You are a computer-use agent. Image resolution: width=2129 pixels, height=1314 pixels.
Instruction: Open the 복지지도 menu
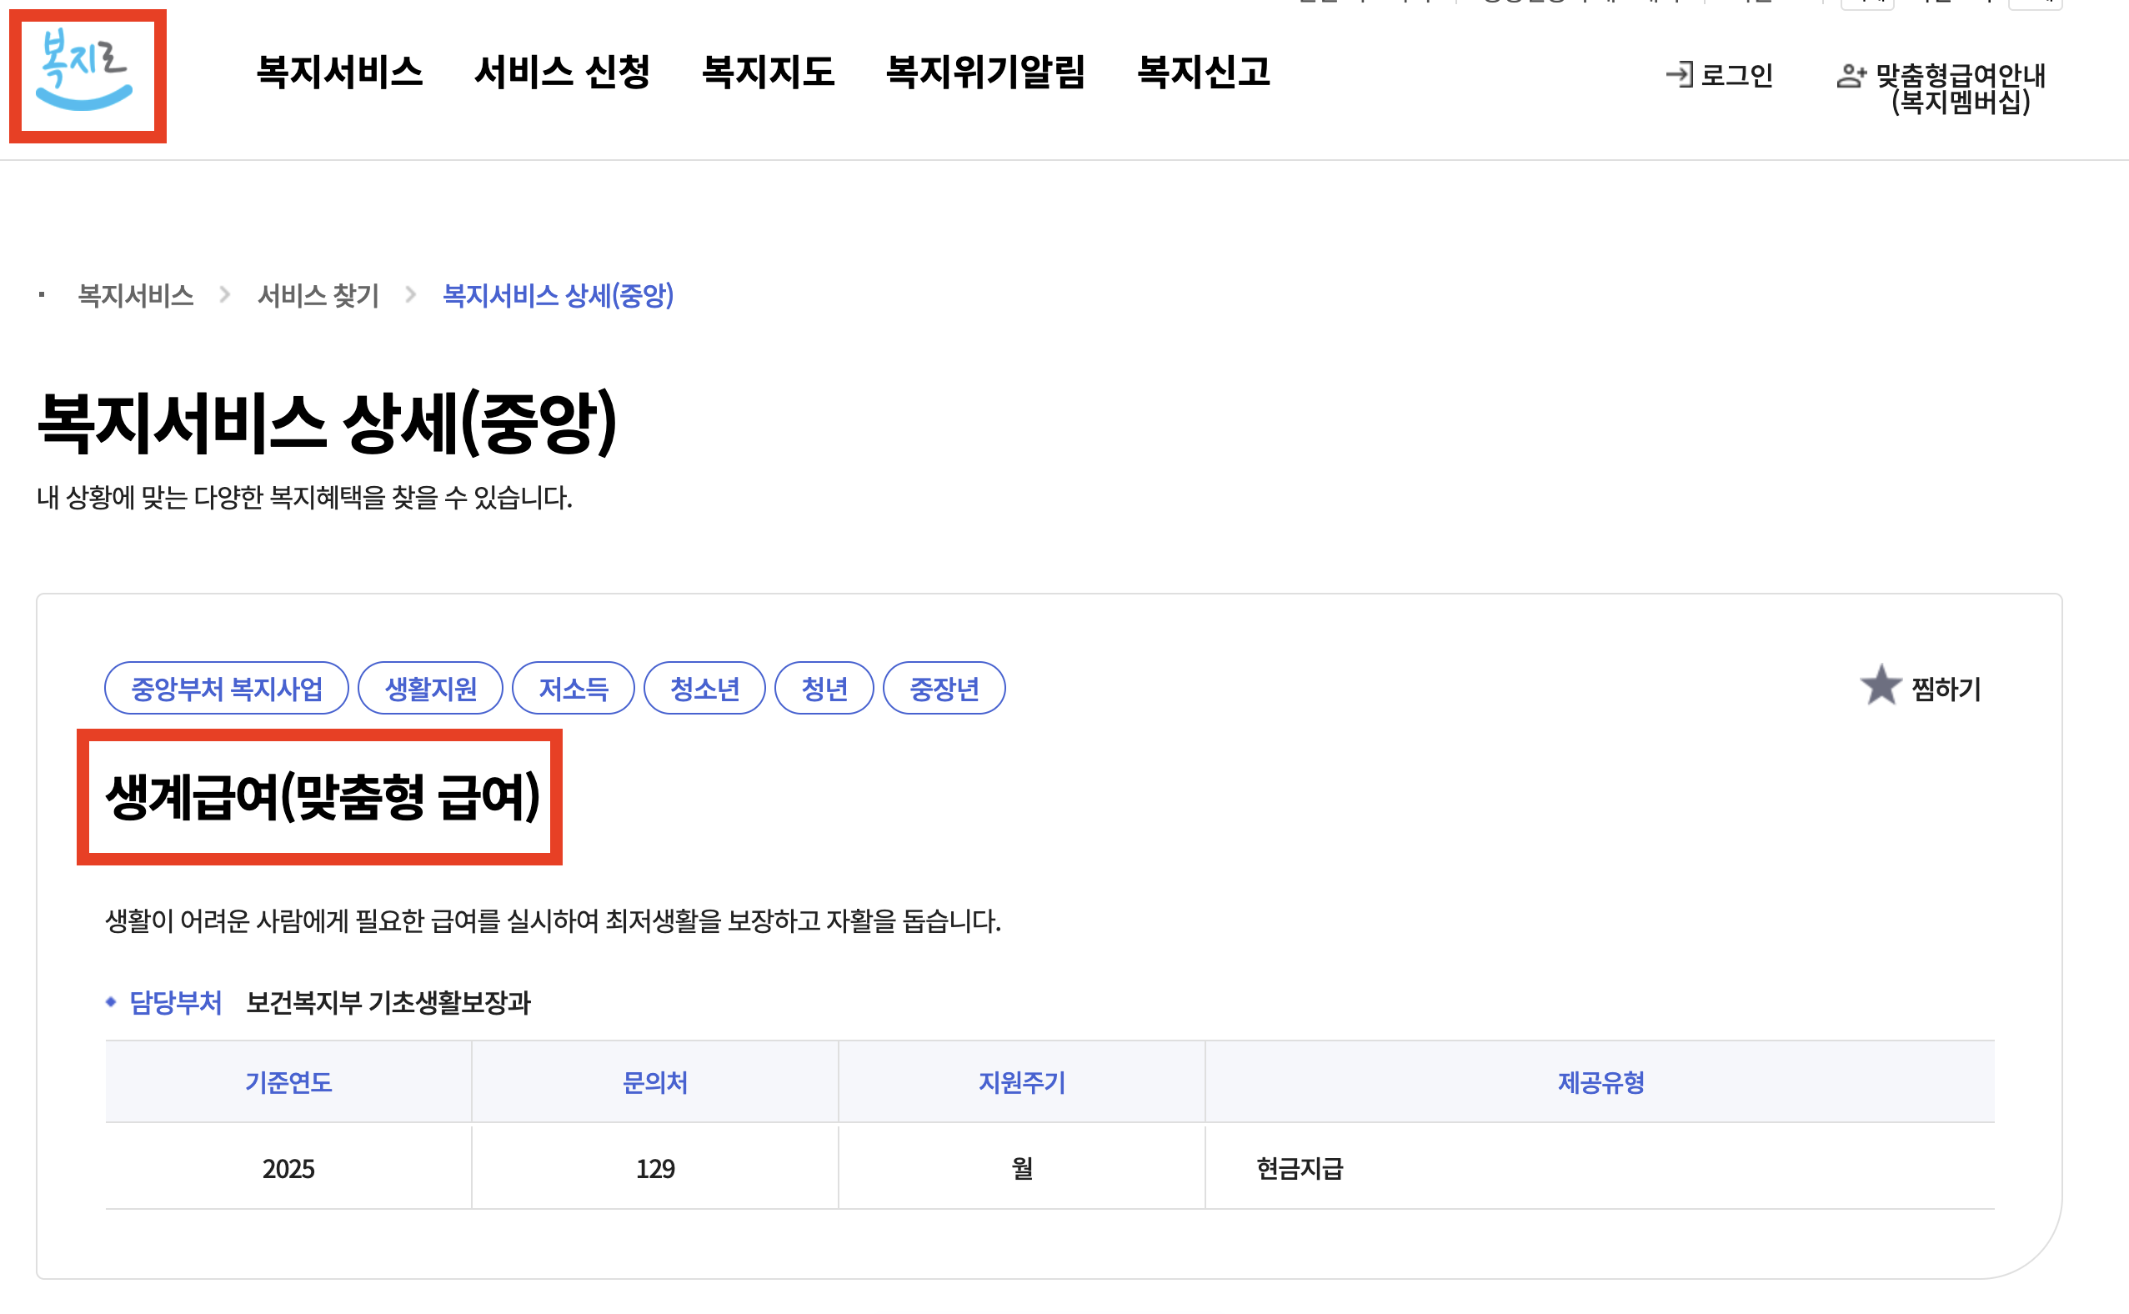point(768,73)
